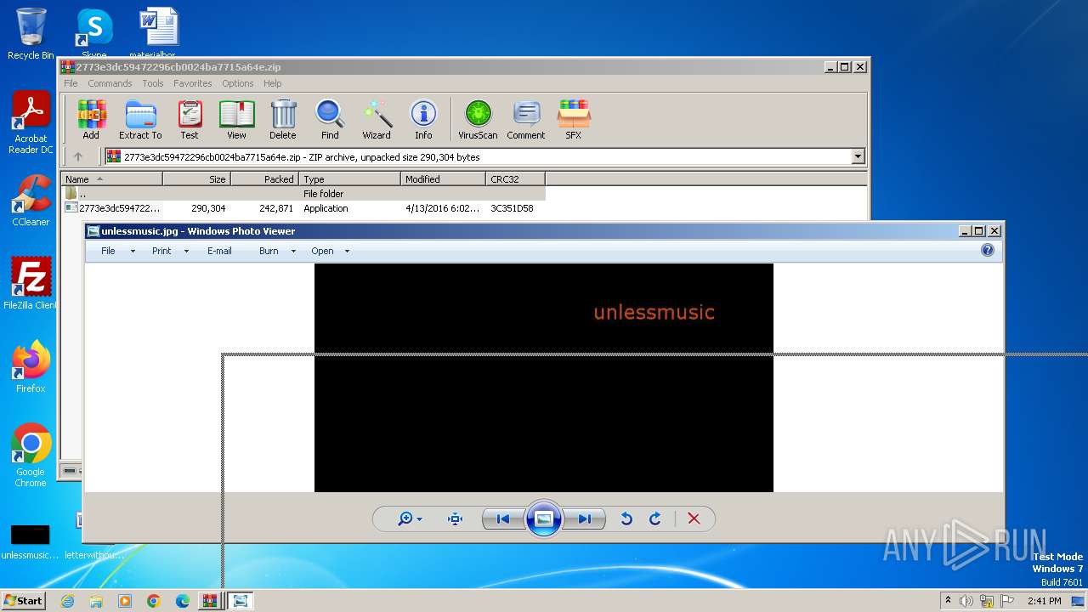
Task: Open WinRAR Commands menu
Action: coord(110,83)
